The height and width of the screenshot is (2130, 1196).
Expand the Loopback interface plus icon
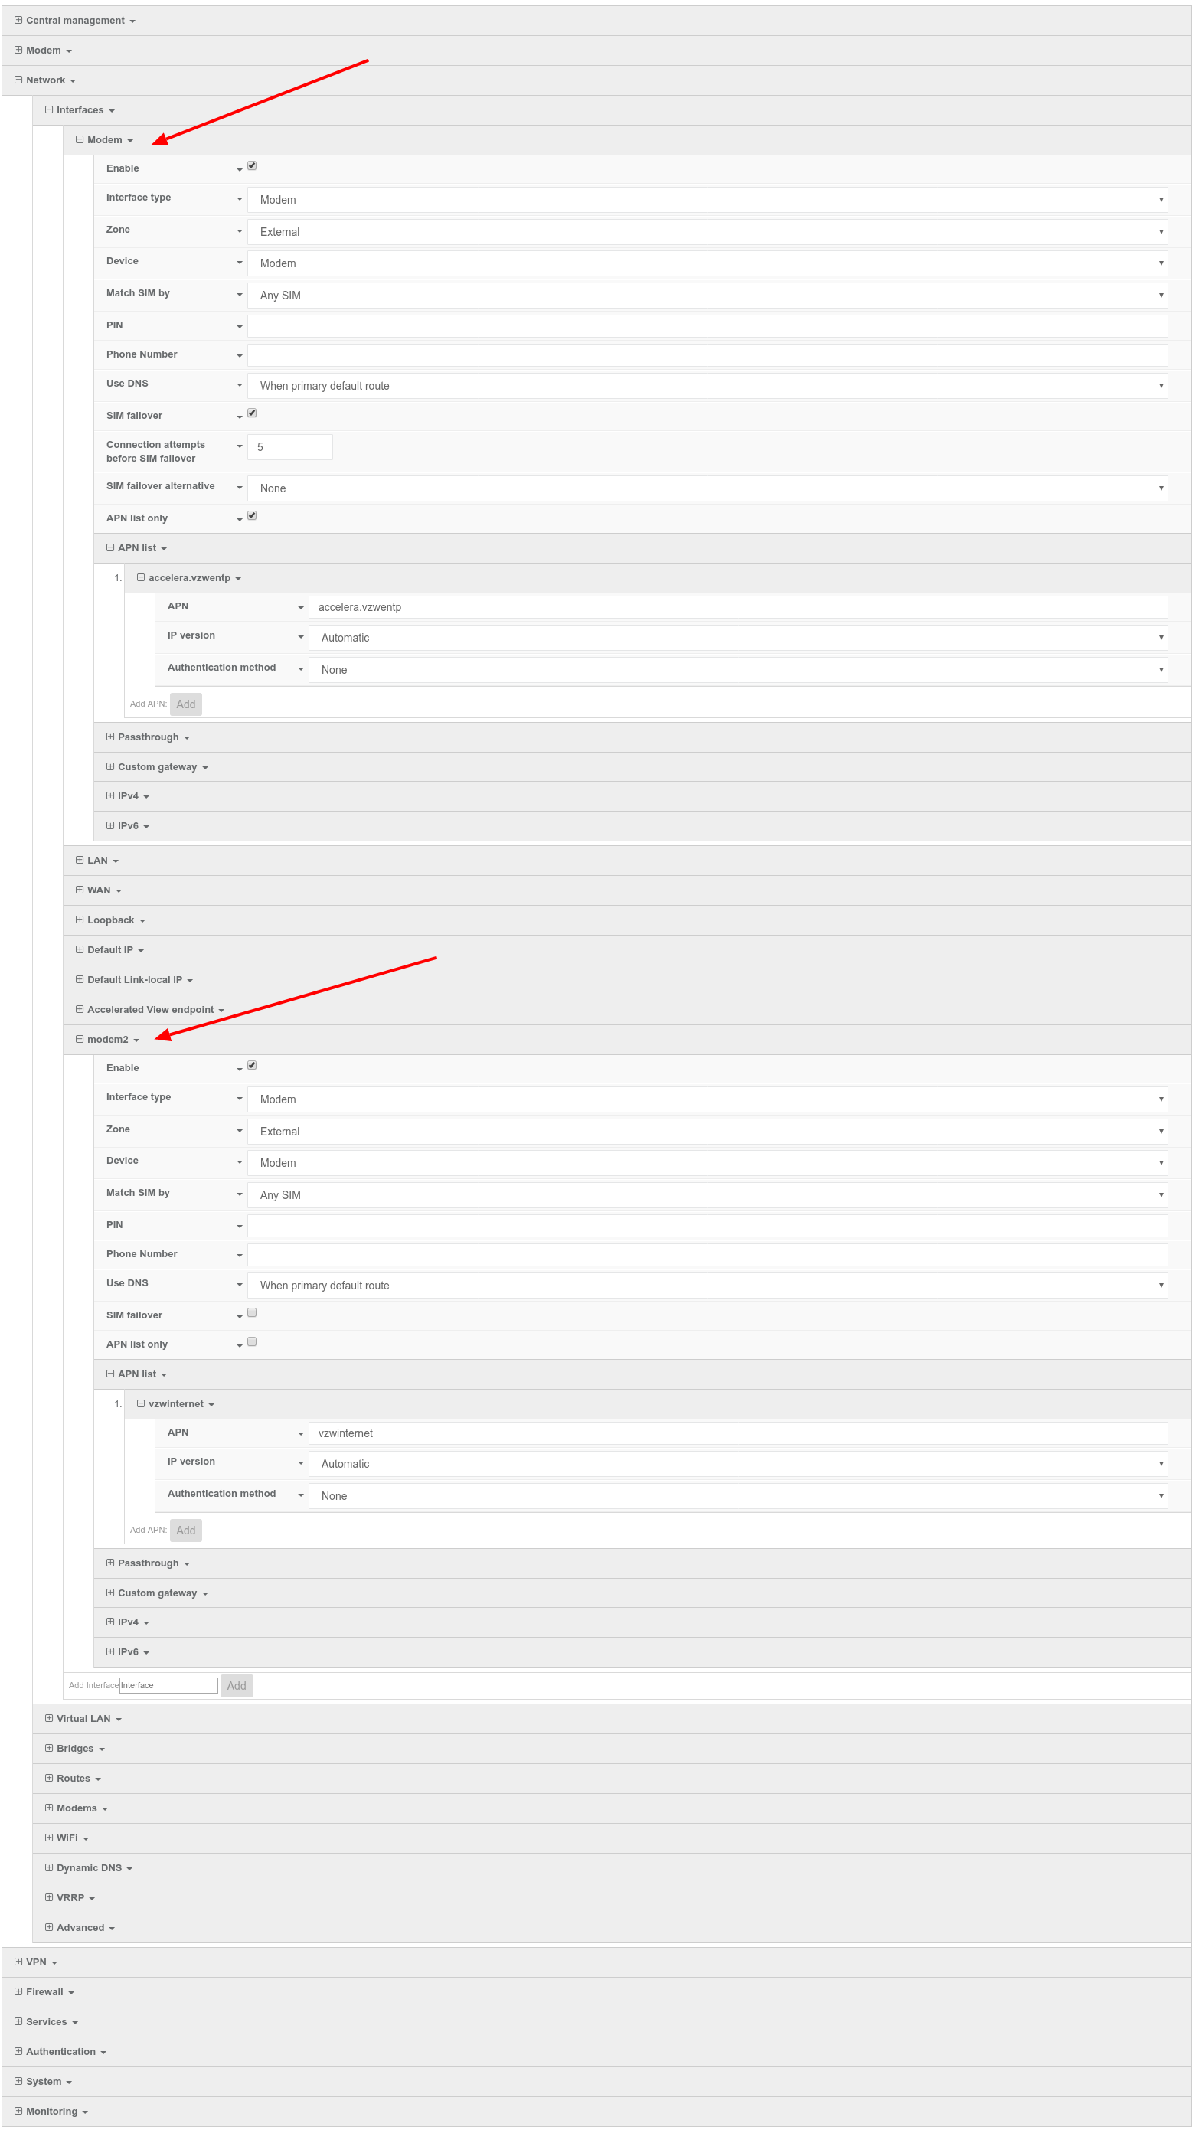[x=80, y=920]
